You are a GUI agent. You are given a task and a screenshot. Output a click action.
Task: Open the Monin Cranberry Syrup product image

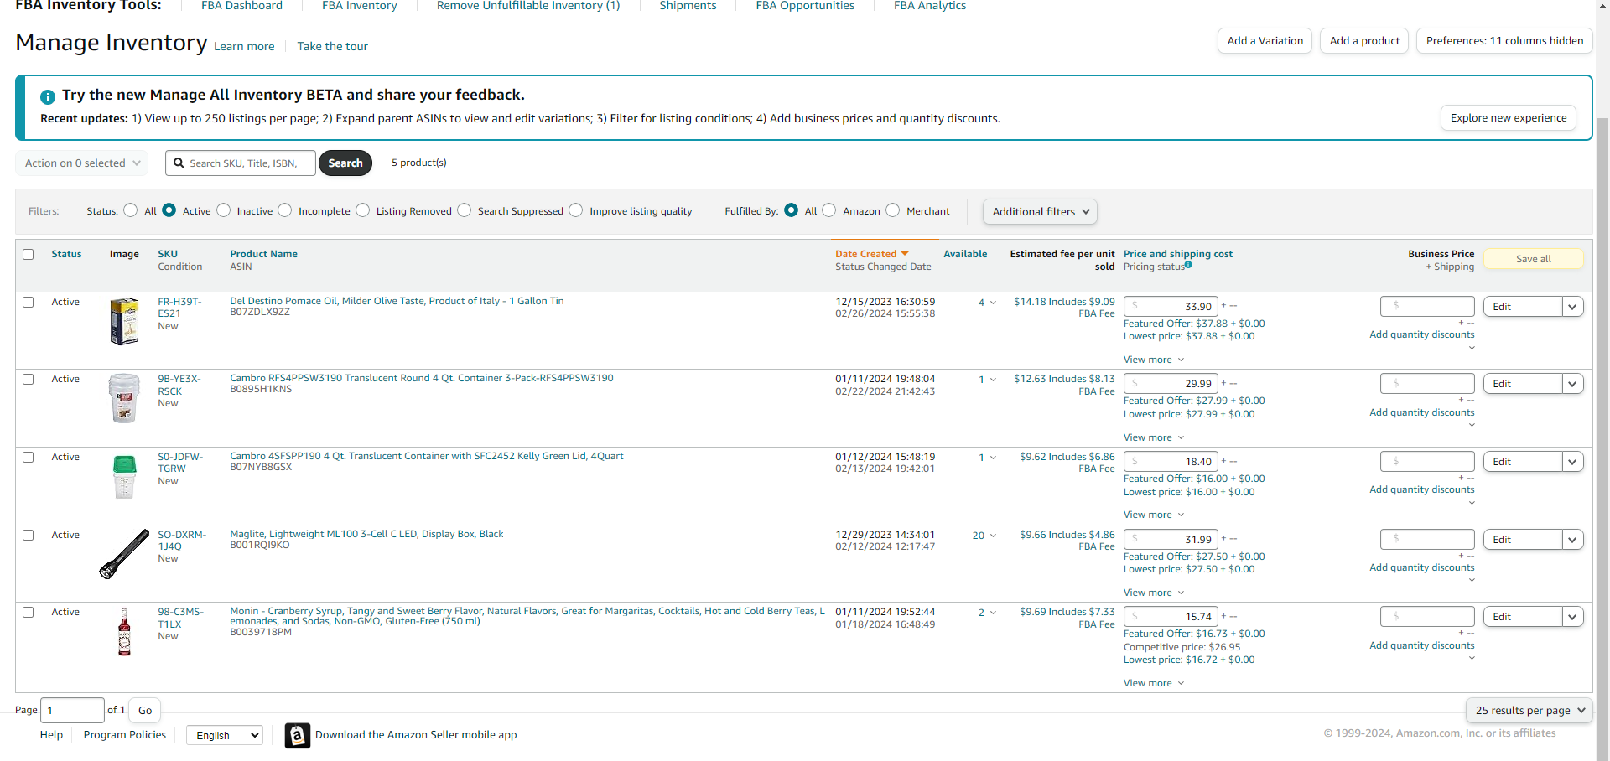pyautogui.click(x=124, y=631)
